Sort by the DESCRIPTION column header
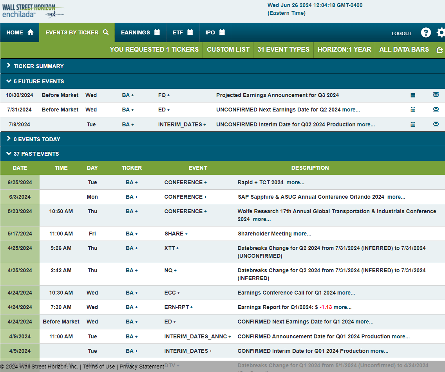This screenshot has width=445, height=372. [310, 168]
